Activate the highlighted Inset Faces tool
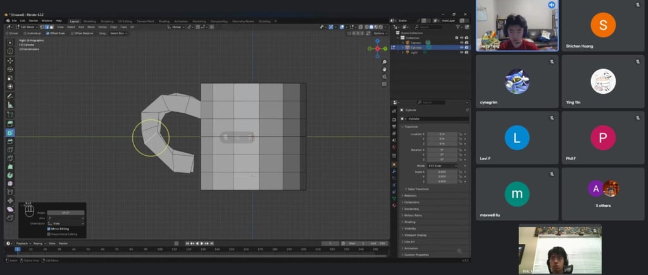This screenshot has height=275, width=648. pos(10,132)
